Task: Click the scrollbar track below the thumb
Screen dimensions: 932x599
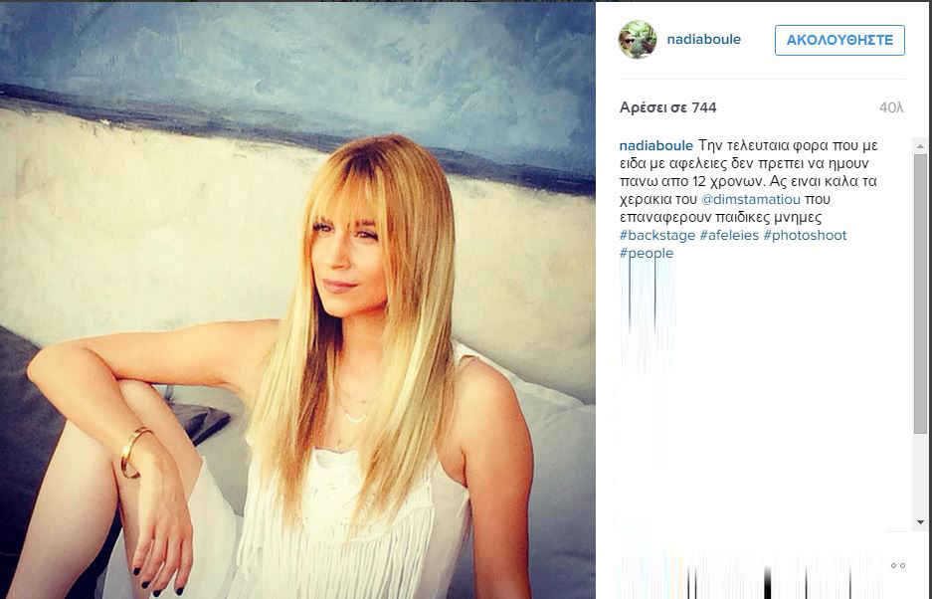Action: click(x=920, y=475)
